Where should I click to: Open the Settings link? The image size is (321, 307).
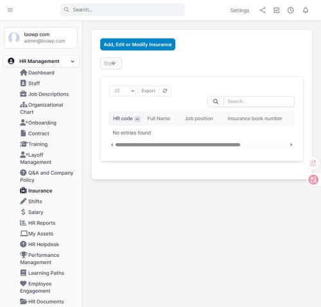point(239,10)
